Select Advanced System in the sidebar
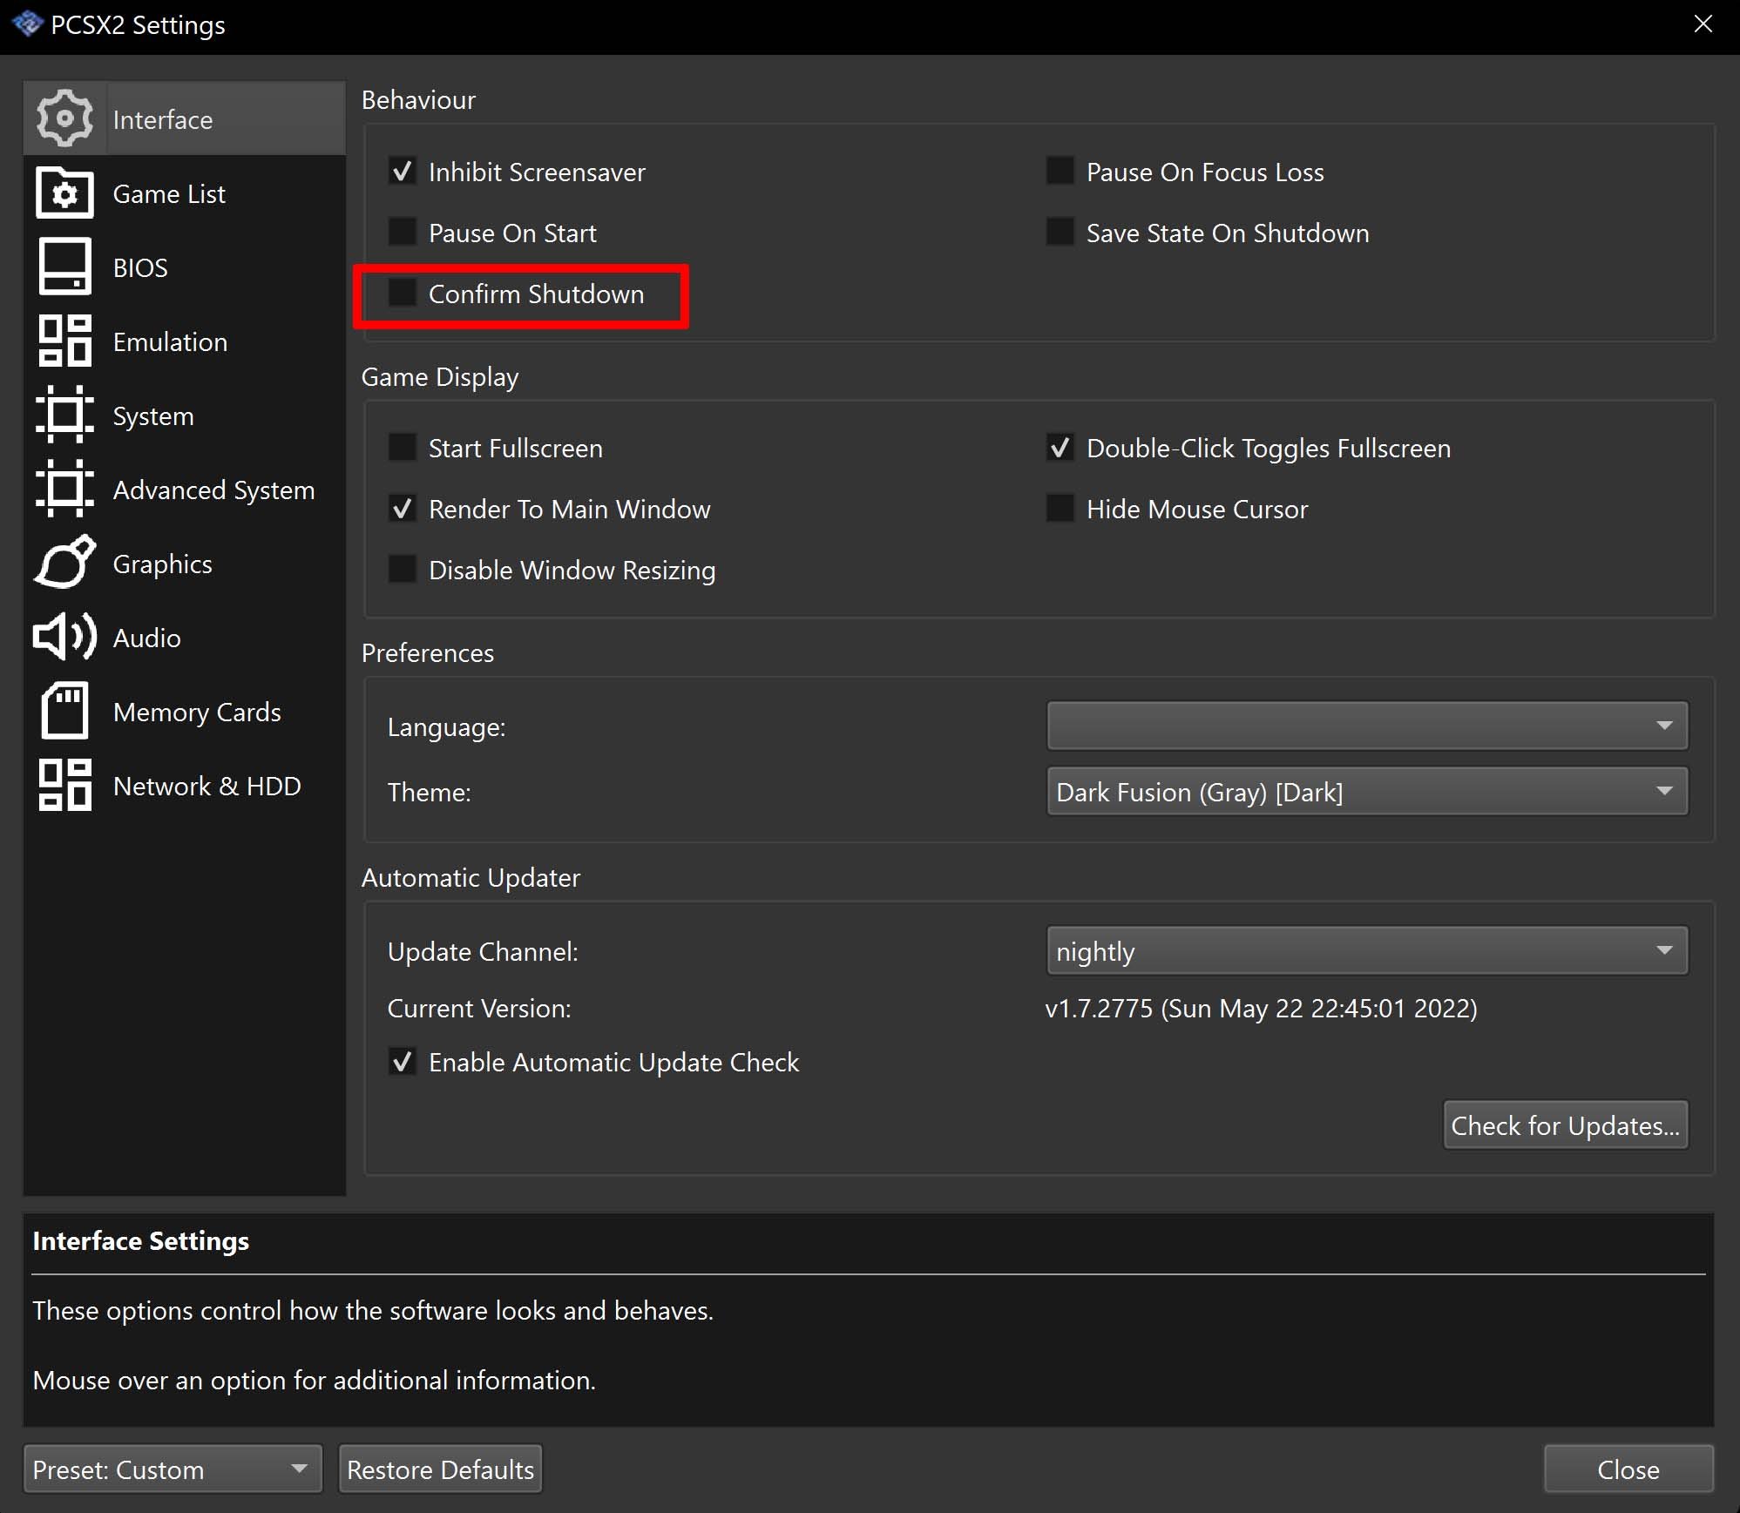Image resolution: width=1740 pixels, height=1513 pixels. pos(185,489)
